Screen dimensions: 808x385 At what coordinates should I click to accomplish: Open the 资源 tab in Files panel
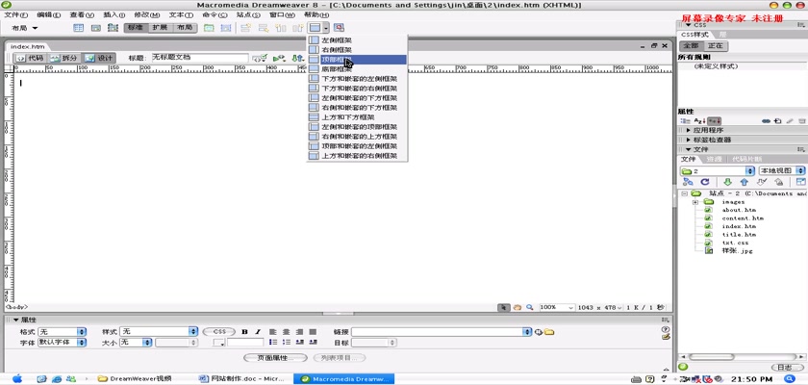(714, 159)
